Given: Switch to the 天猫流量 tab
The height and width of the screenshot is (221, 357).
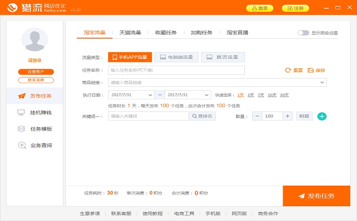Looking at the screenshot, I should point(130,33).
